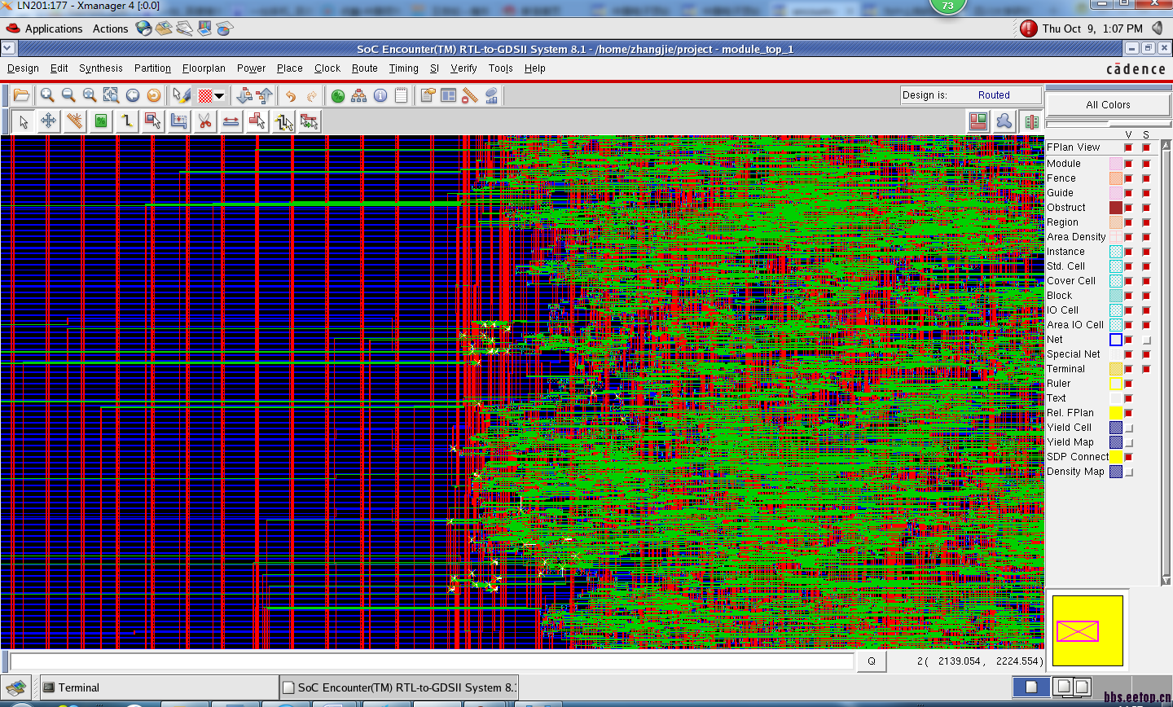Open GNOME Actions menu
The height and width of the screenshot is (707, 1173).
coord(110,29)
